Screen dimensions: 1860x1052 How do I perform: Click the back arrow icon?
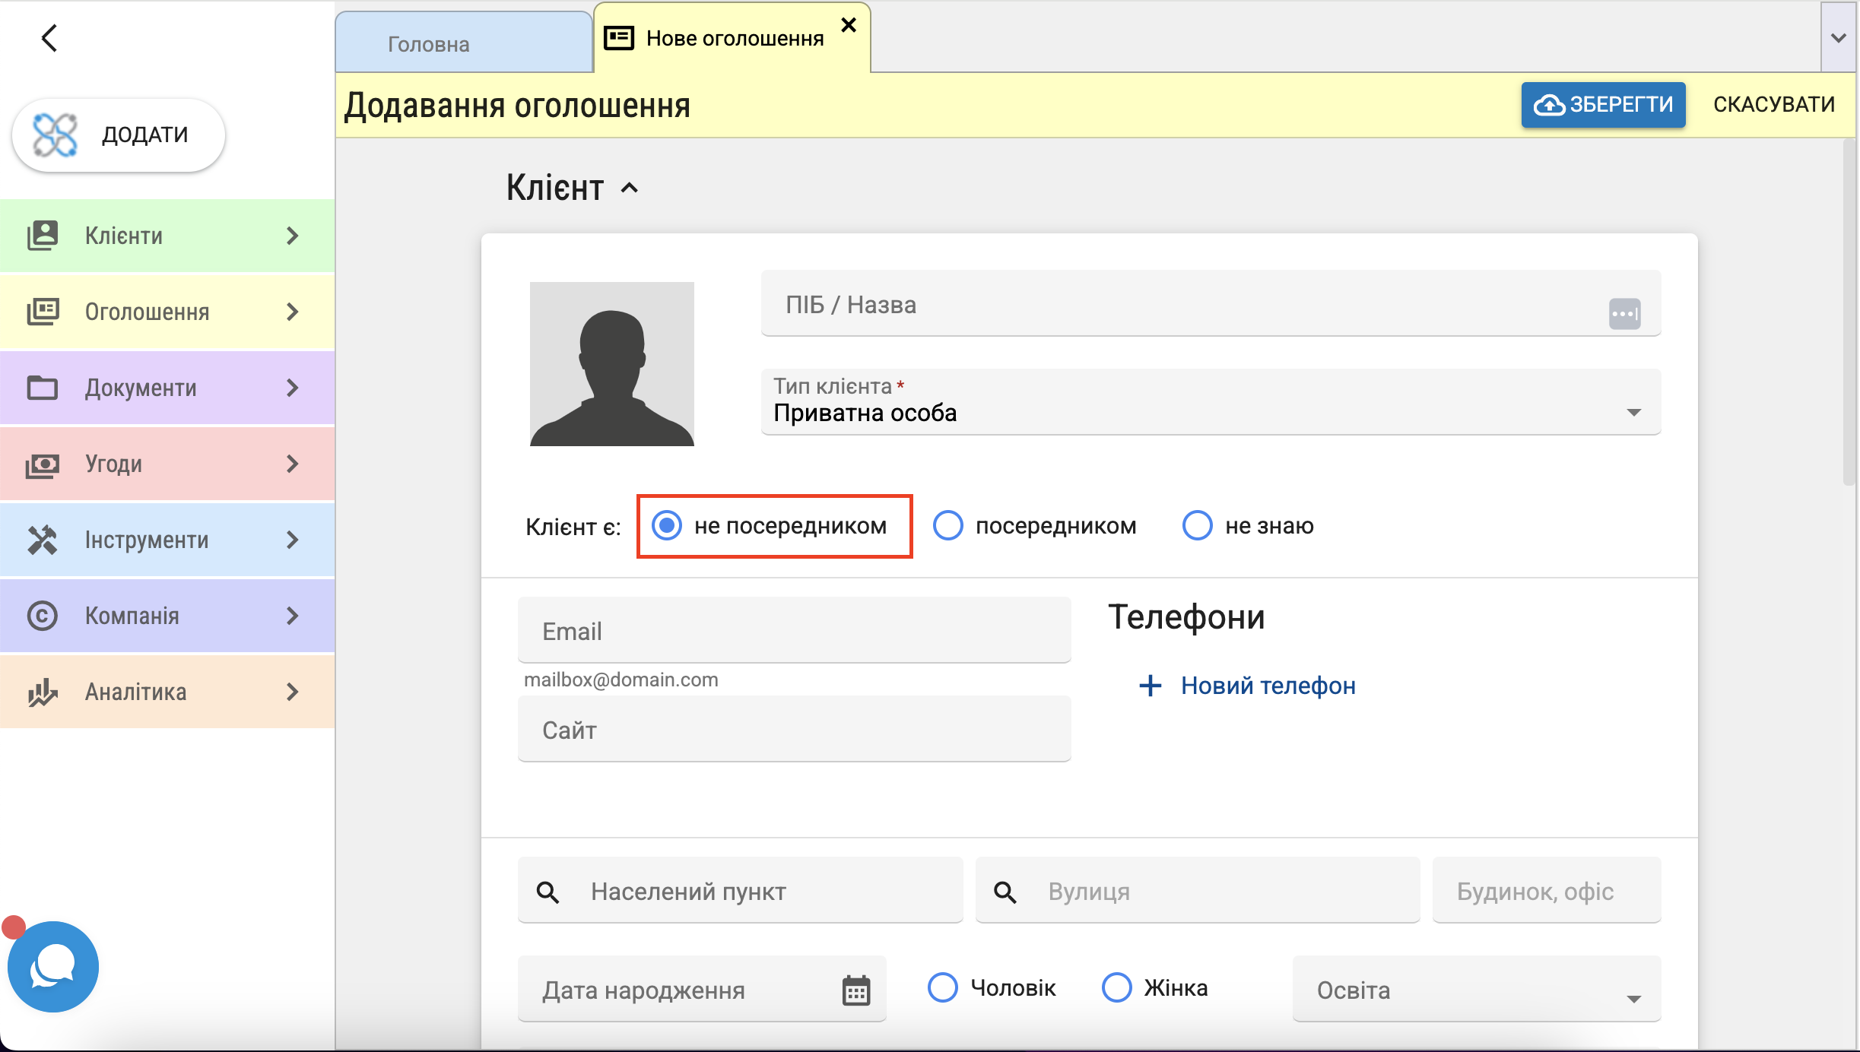(49, 38)
